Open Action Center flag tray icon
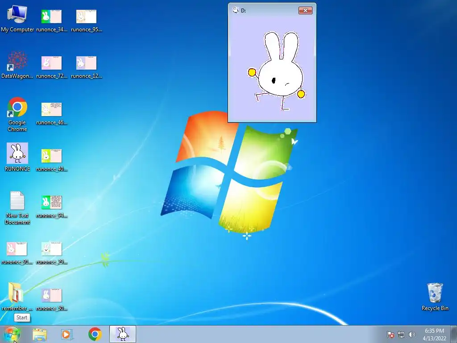Screen dimensions: 457x343 coord(391,335)
